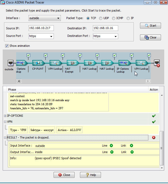
Task: Click Input Interface Link status icon
Action: click(x=131, y=146)
